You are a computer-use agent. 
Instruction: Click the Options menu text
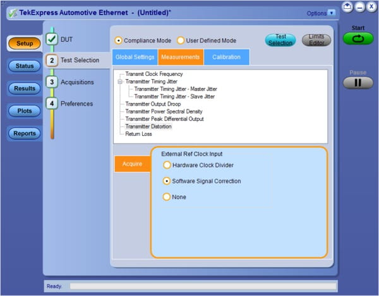316,13
